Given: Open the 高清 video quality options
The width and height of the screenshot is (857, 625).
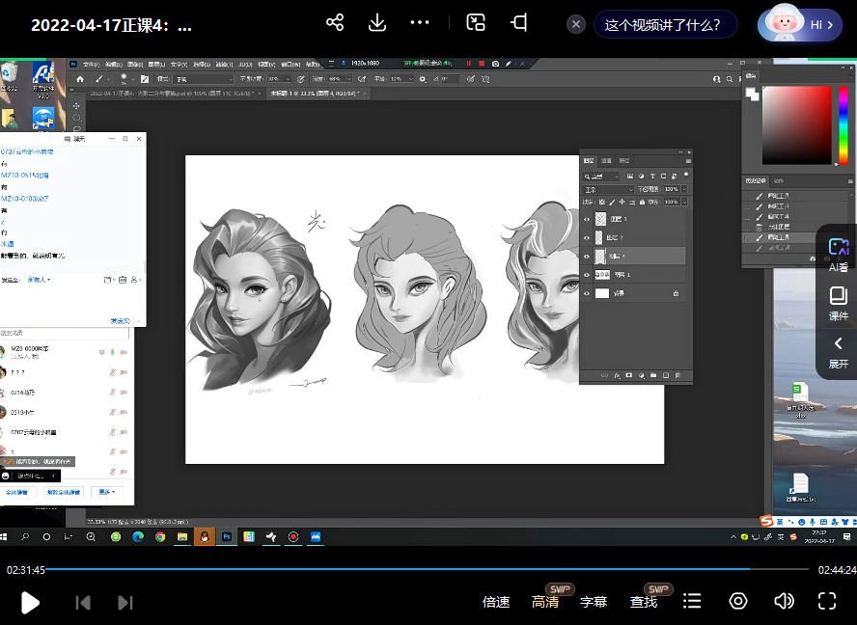Looking at the screenshot, I should tap(545, 602).
